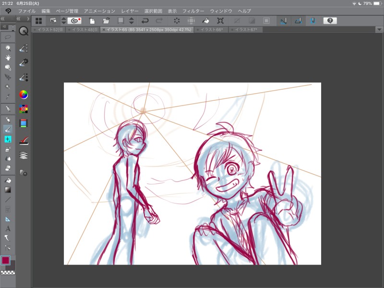Create a new canvas file
This screenshot has width=384, height=288.
(x=92, y=21)
